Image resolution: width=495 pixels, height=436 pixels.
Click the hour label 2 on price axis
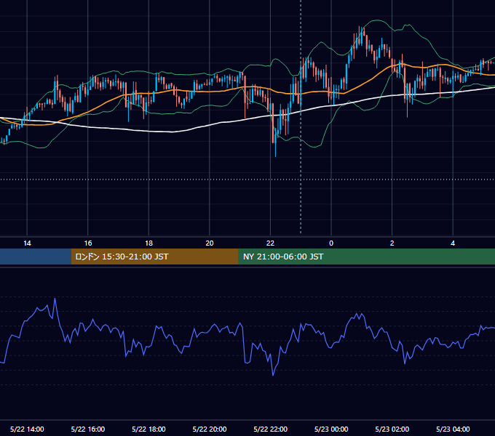pyautogui.click(x=392, y=243)
